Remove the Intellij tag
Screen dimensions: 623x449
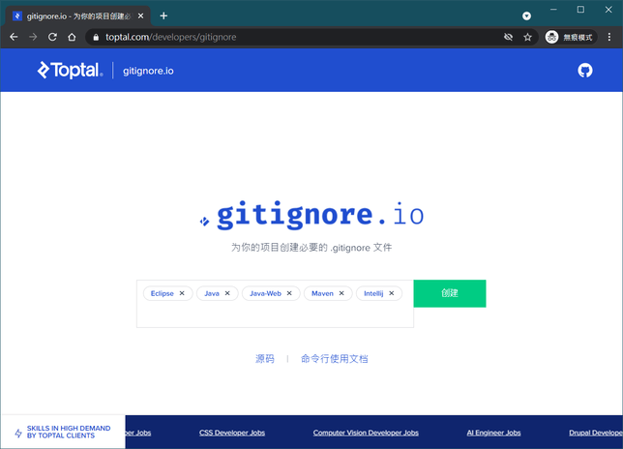[392, 293]
